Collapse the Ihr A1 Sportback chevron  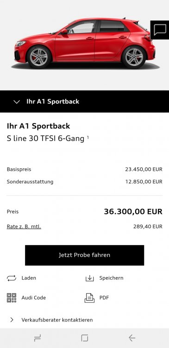17,102
